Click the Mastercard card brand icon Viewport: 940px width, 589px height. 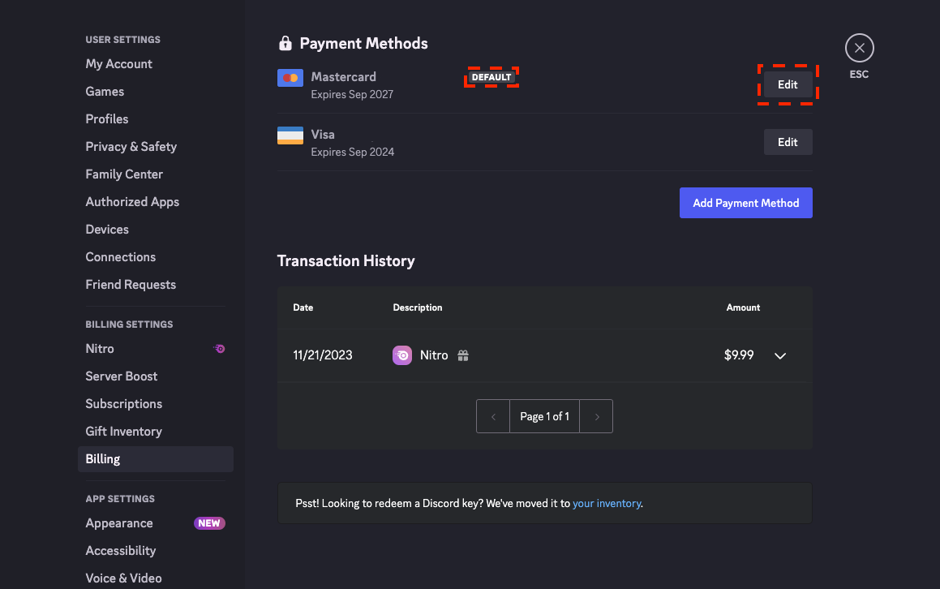[x=290, y=78]
